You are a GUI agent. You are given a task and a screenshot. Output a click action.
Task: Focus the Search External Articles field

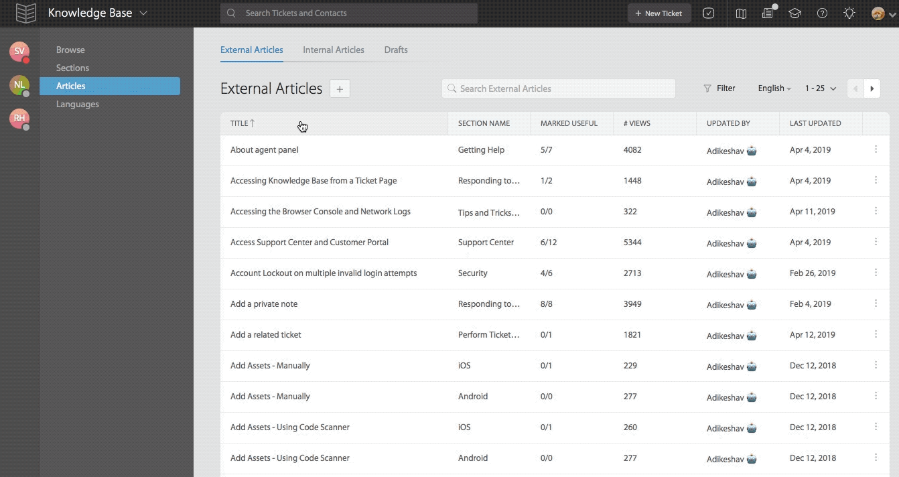(x=559, y=88)
